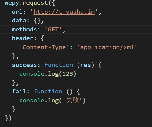The width and height of the screenshot is (152, 127).
Task: Click the header property key
Action: pos(22,38)
